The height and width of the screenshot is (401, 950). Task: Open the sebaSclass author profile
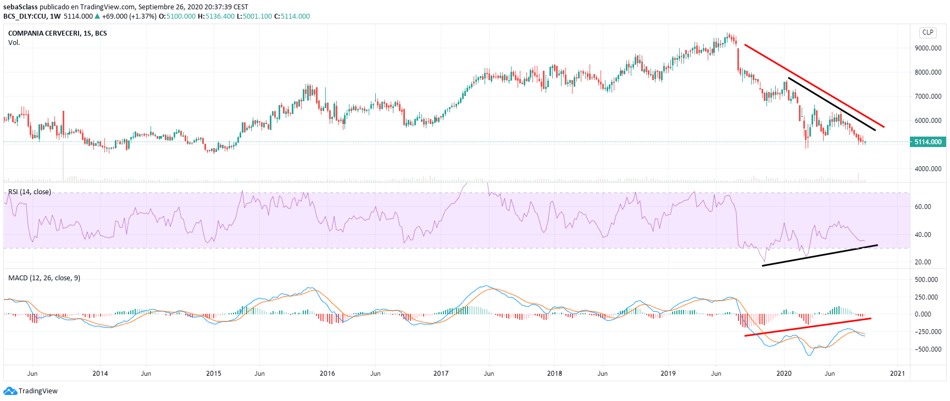(20, 7)
